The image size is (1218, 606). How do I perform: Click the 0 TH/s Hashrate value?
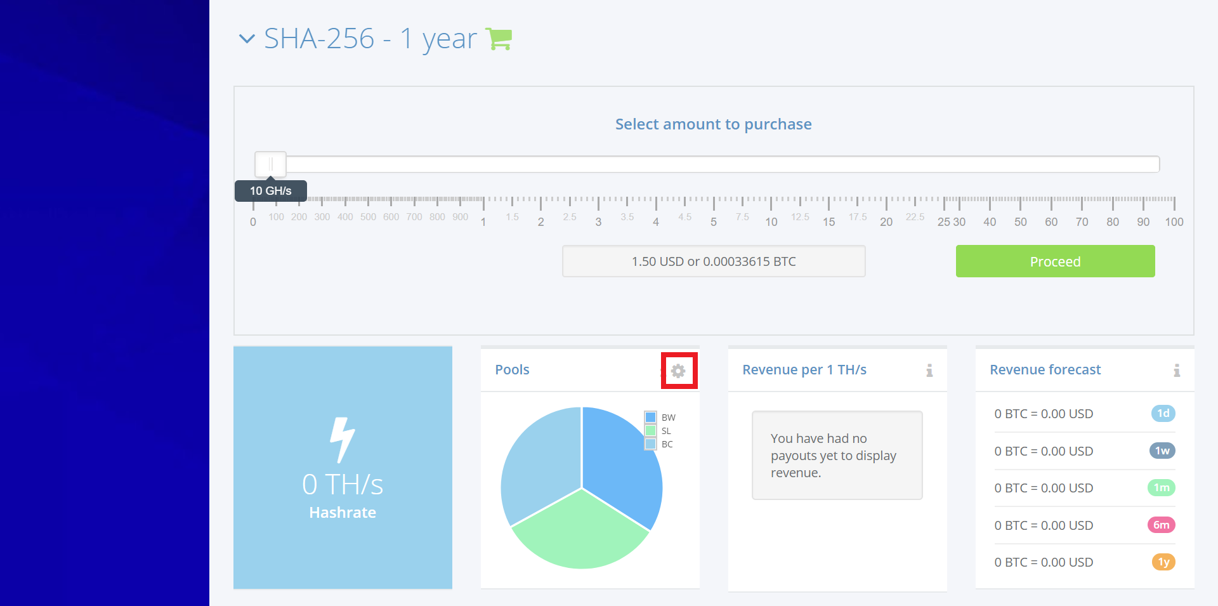pyautogui.click(x=343, y=485)
